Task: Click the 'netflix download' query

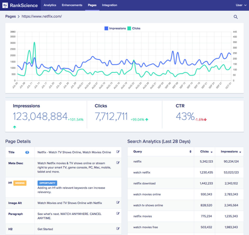Action: click(x=144, y=183)
